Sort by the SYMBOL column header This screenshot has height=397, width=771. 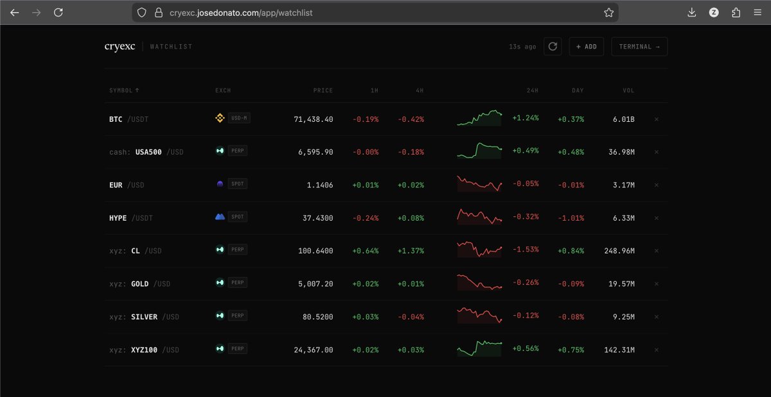pos(124,90)
